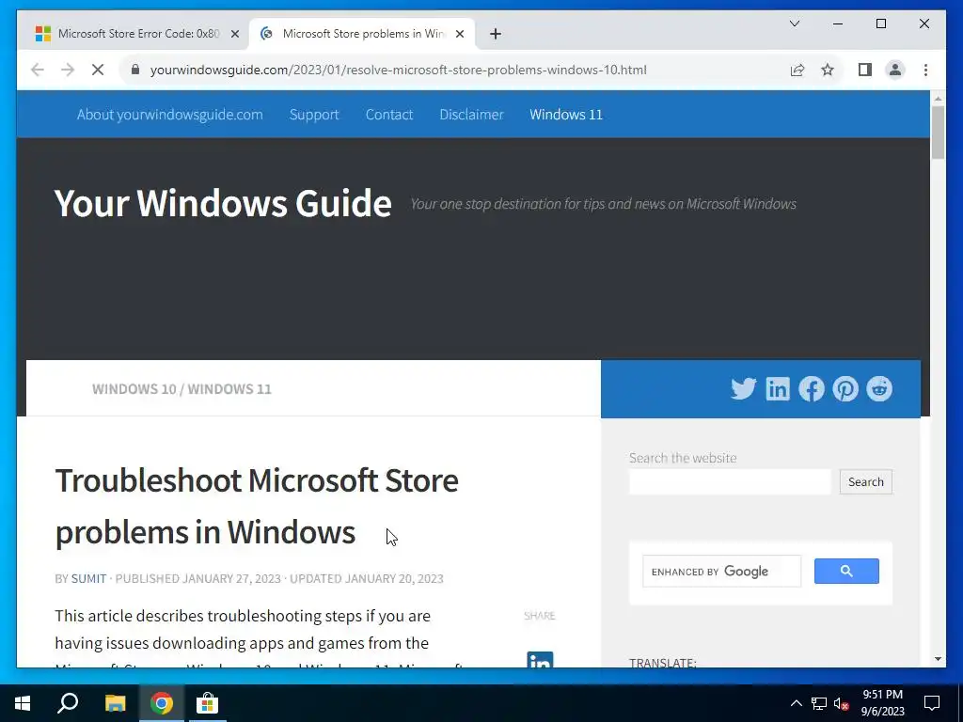This screenshot has height=722, width=963.
Task: Share the article on Pinterest
Action: click(x=845, y=388)
